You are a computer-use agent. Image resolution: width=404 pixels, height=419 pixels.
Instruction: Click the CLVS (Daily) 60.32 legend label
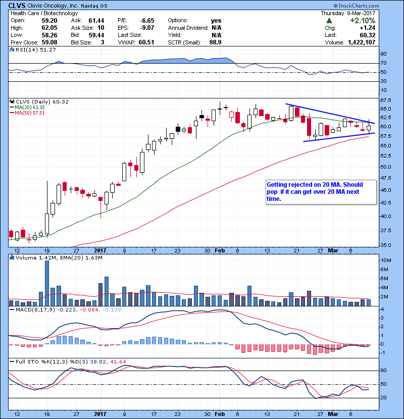pyautogui.click(x=42, y=101)
